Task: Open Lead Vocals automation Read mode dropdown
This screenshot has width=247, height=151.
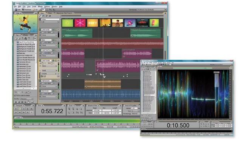Action: pos(49,71)
